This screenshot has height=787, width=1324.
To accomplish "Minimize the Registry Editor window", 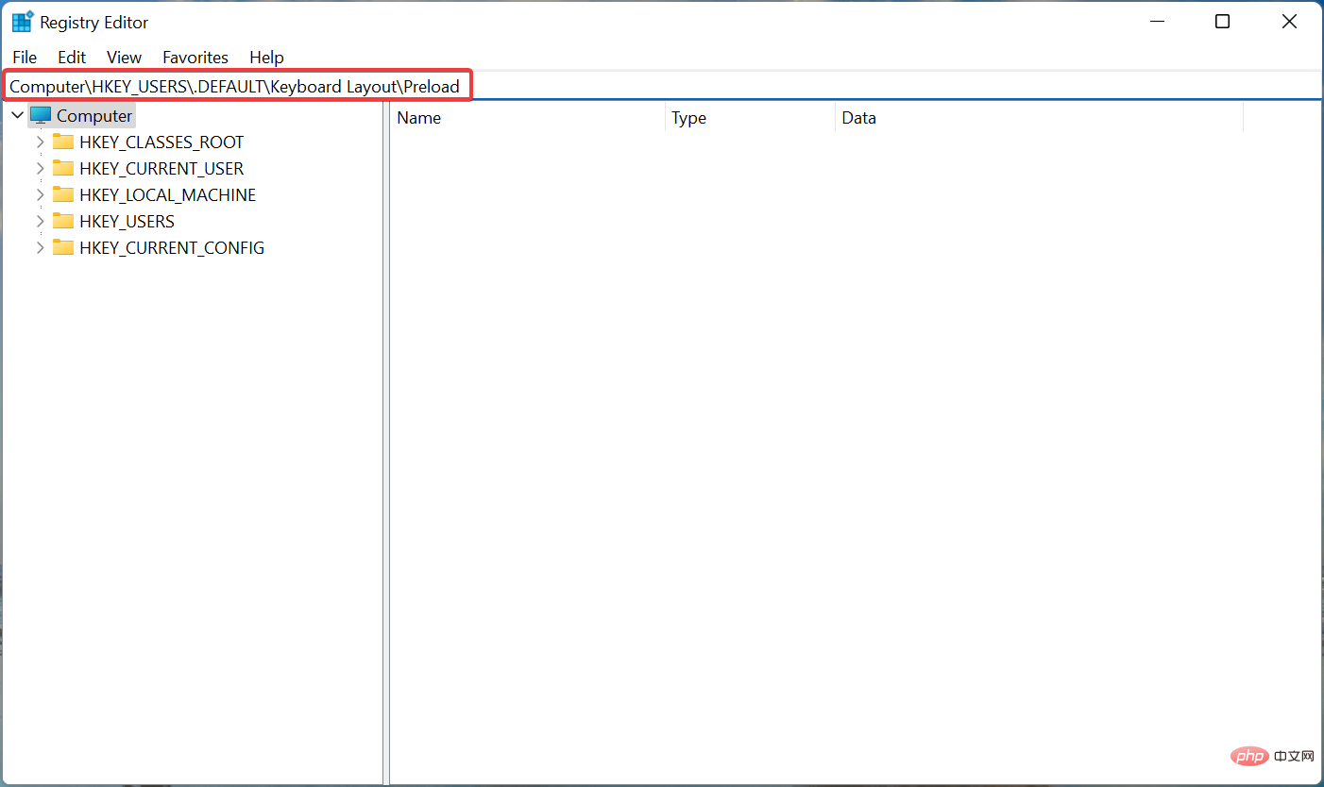I will click(x=1156, y=22).
